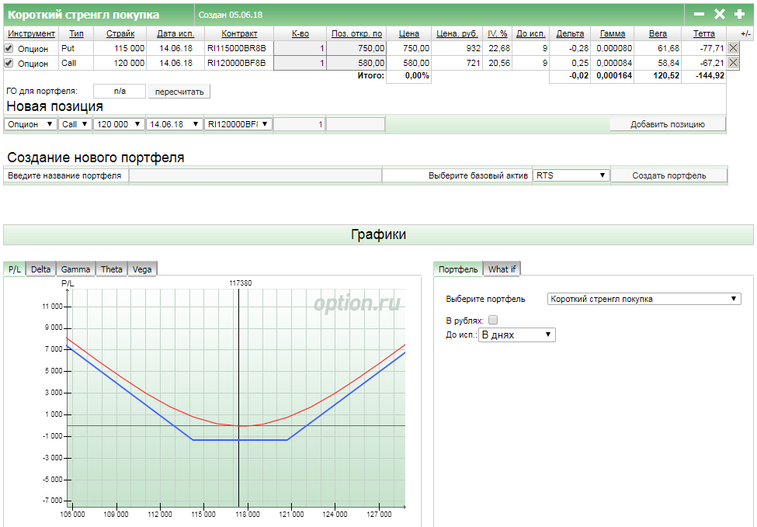The width and height of the screenshot is (757, 527).
Task: Delete the Call 120 000 option row
Action: (x=734, y=63)
